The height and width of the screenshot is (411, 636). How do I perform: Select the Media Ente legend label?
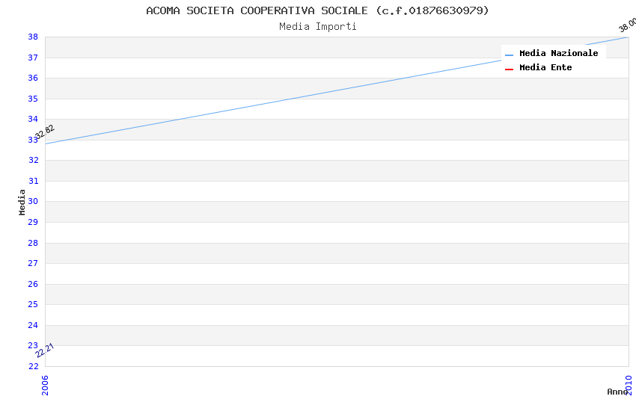point(545,68)
